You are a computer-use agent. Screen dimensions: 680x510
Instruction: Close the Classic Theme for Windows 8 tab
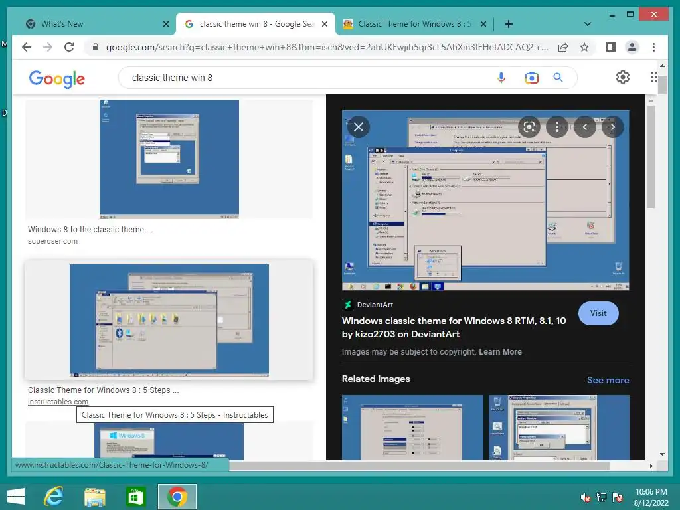tap(483, 24)
